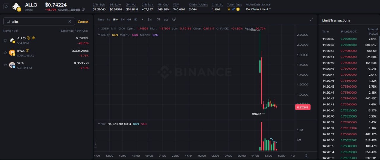Click the blue token tag icon
Viewport: 380px width, 160px height.
233,9
